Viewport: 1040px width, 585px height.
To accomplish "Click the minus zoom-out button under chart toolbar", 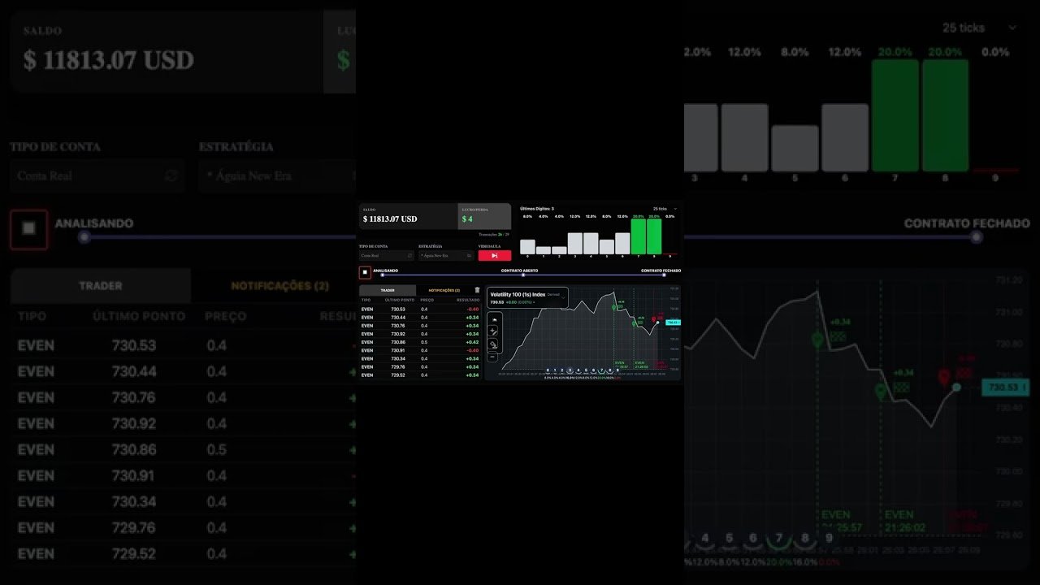I will pyautogui.click(x=493, y=356).
